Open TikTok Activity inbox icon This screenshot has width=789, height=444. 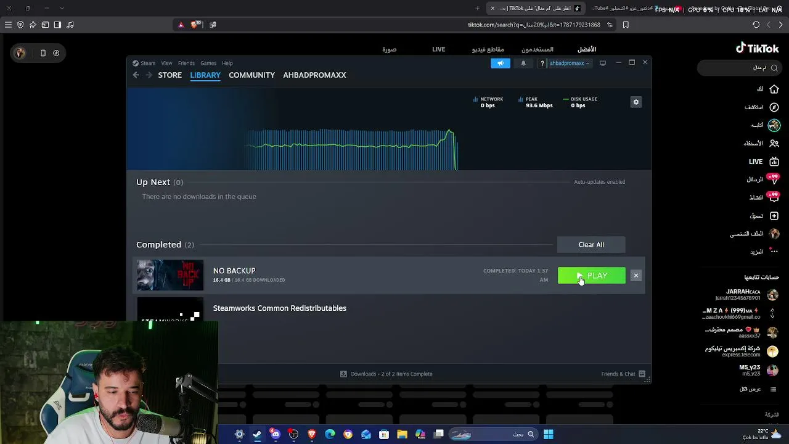pyautogui.click(x=774, y=197)
